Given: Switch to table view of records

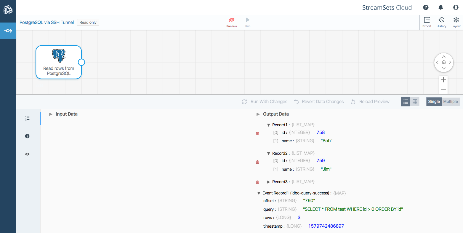Looking at the screenshot, I should pos(415,102).
